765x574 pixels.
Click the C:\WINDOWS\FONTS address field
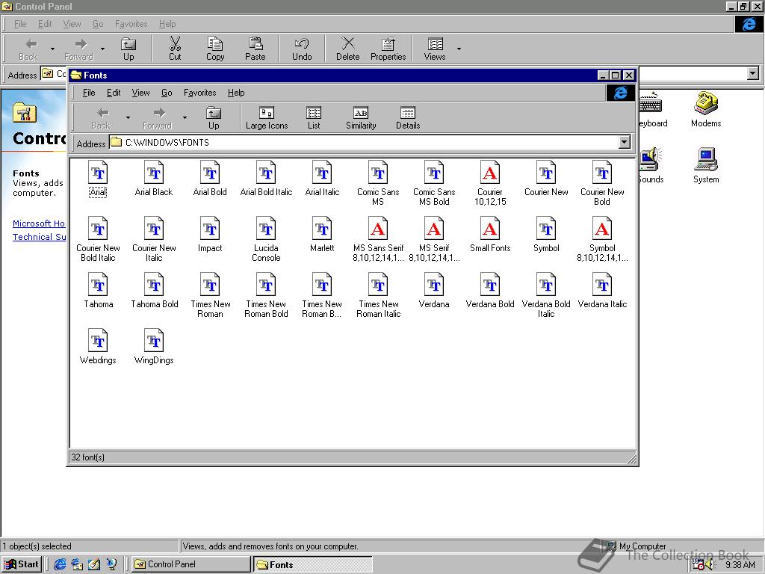(364, 143)
